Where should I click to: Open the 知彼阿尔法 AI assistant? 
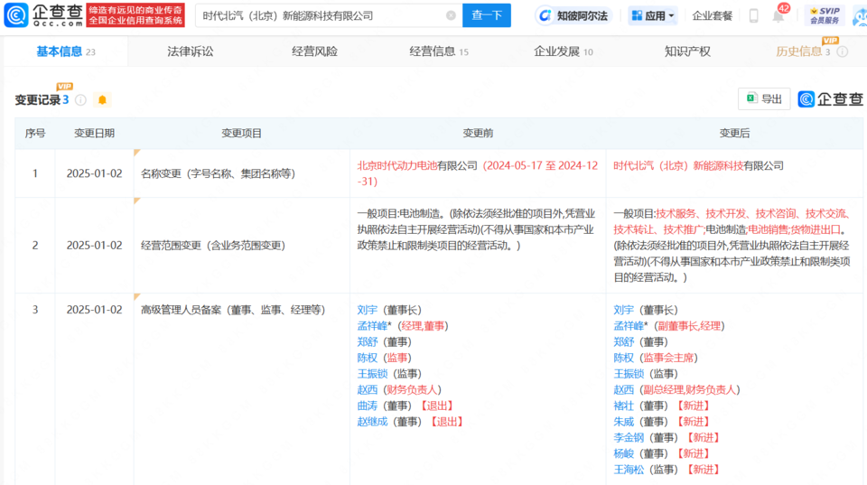point(573,15)
